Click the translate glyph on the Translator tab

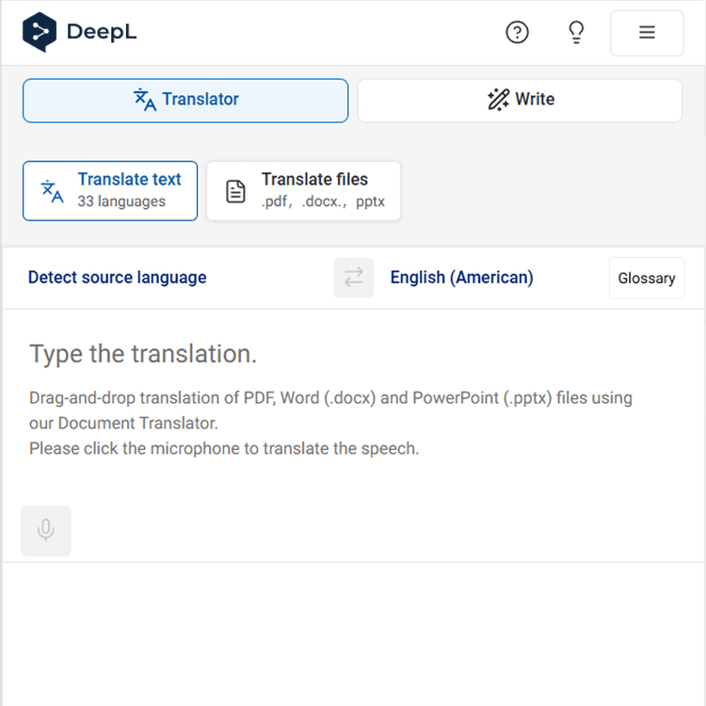(145, 100)
